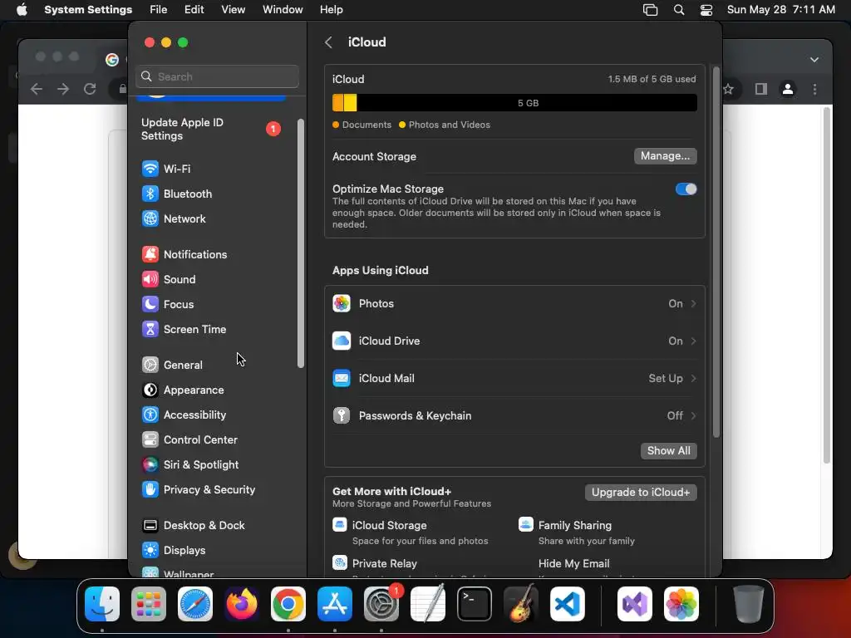Open Accessibility settings

(x=184, y=415)
